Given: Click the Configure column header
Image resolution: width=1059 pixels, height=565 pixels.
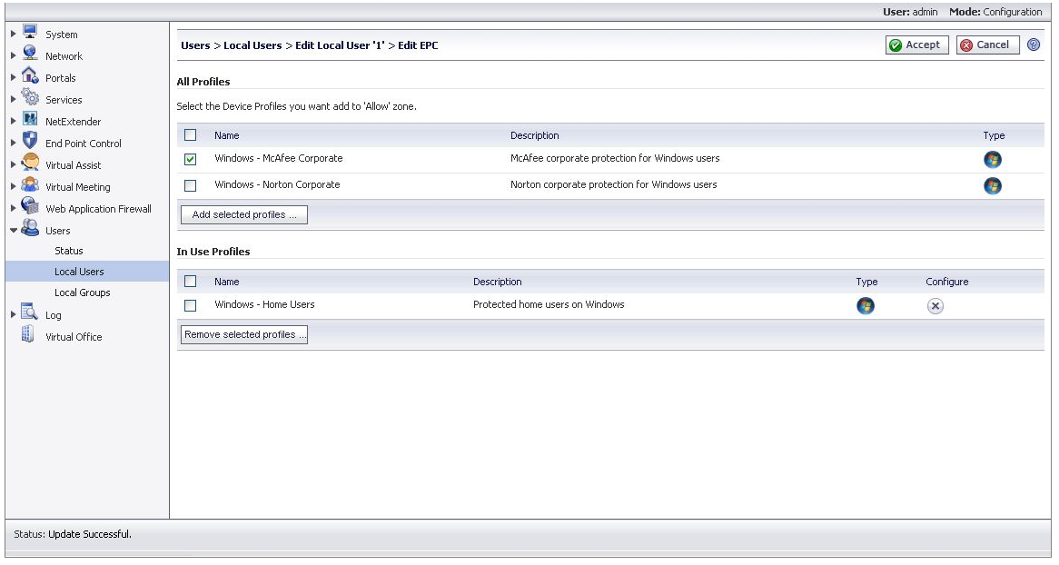Looking at the screenshot, I should (947, 282).
